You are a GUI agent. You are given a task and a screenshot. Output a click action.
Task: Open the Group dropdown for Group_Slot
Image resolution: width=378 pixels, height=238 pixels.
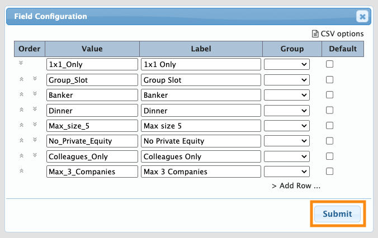click(287, 80)
